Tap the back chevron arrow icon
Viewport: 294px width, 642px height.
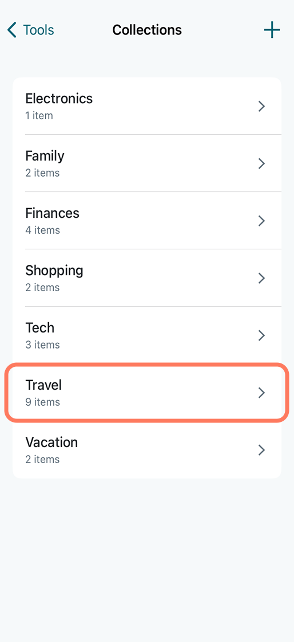point(12,30)
